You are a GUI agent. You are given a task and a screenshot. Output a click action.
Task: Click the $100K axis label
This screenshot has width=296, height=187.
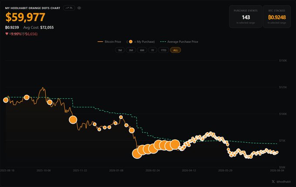[x=283, y=114]
